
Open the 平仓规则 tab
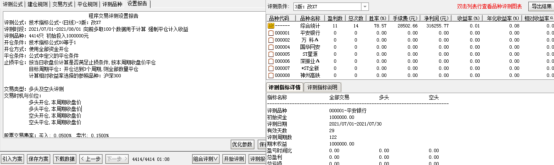tap(88, 4)
